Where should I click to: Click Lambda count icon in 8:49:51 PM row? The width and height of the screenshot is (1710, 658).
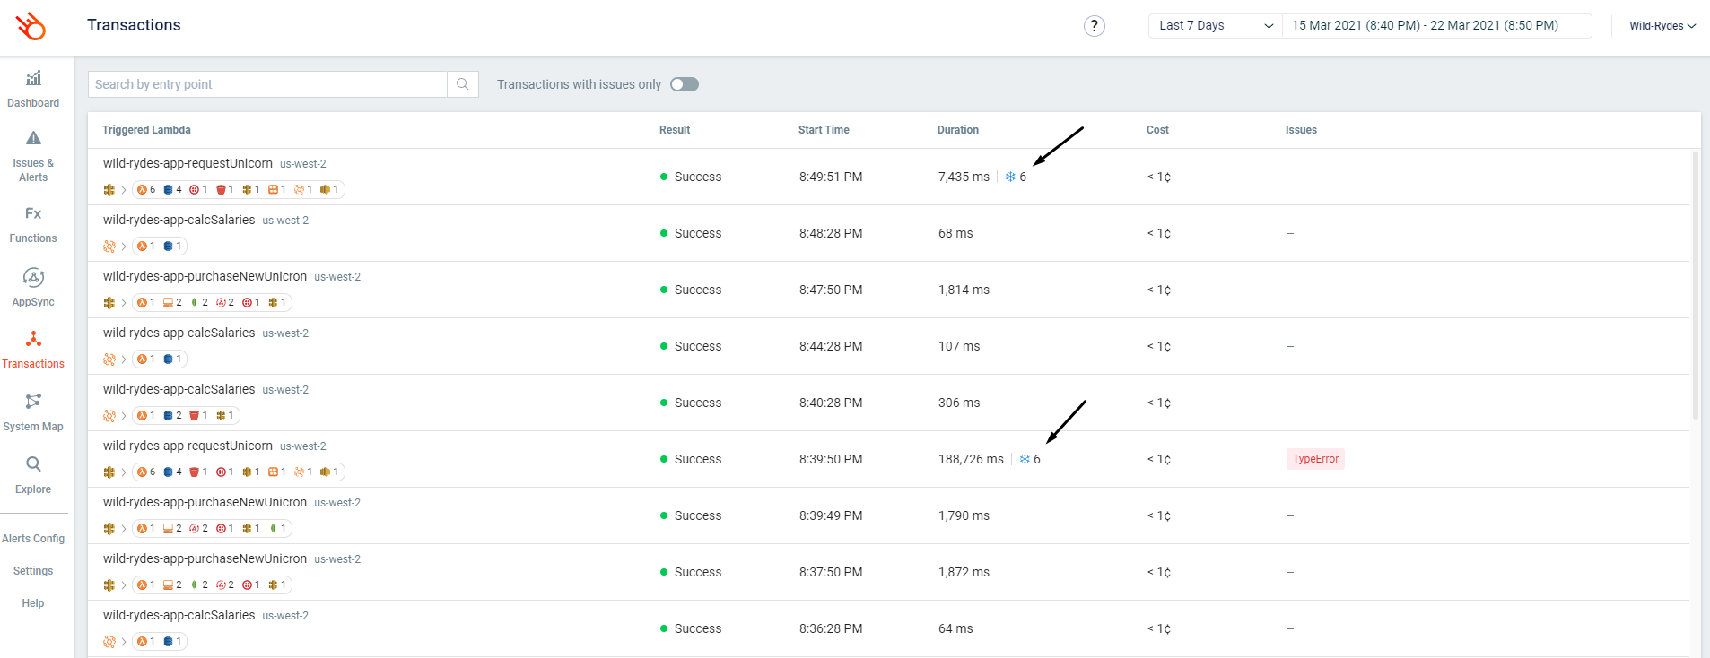142,190
